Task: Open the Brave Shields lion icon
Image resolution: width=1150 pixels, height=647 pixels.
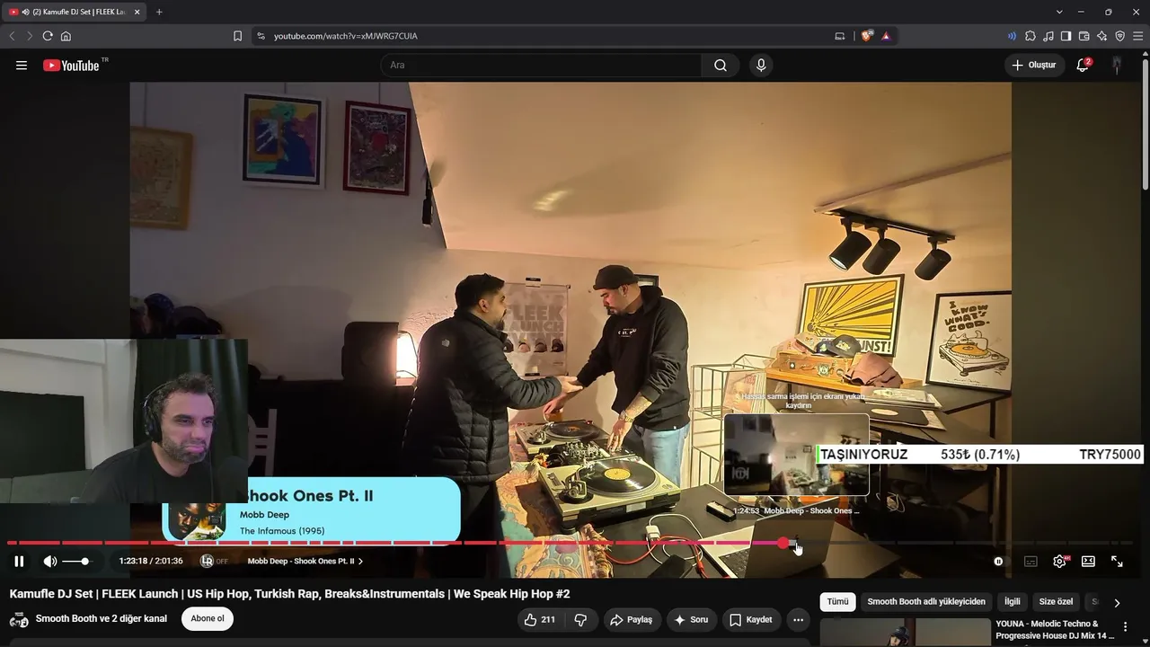Action: tap(867, 36)
